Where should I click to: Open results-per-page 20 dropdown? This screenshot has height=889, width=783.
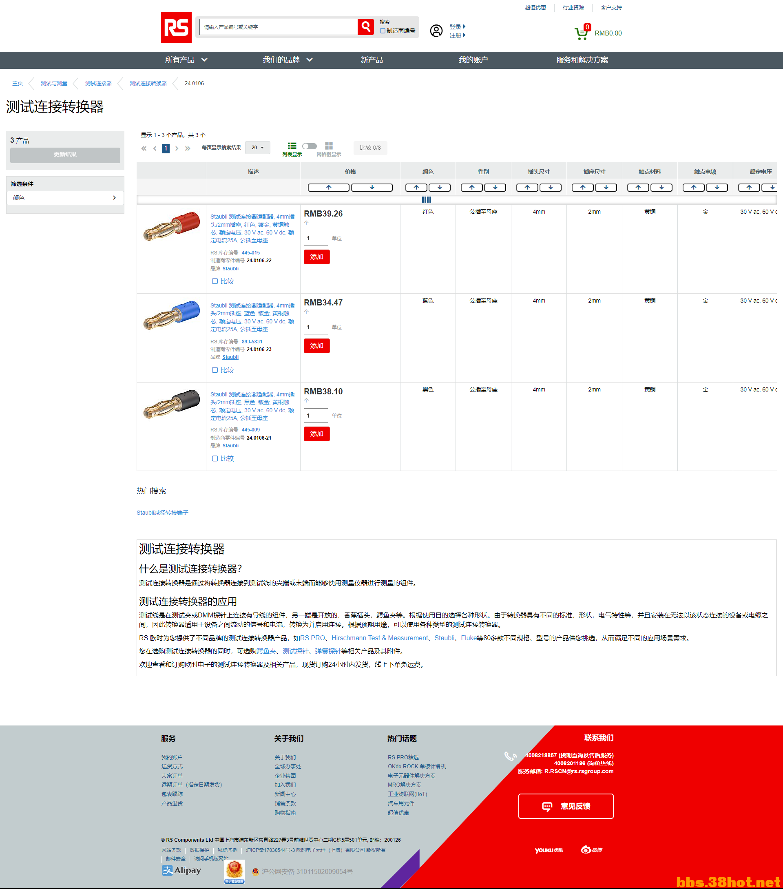click(257, 148)
